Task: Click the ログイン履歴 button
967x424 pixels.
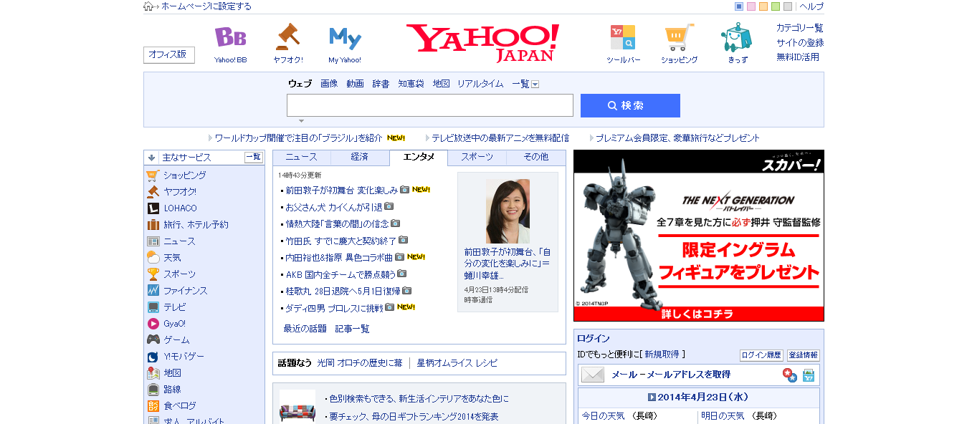Action: [x=761, y=355]
